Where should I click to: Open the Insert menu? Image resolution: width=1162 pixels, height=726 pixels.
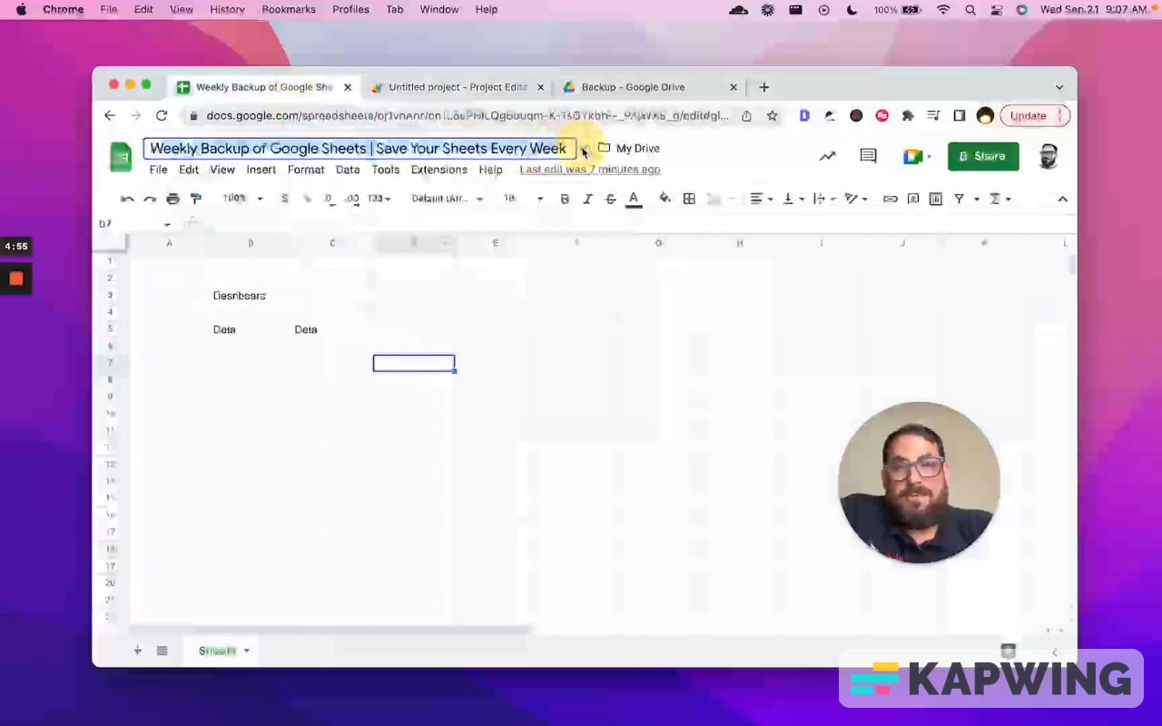tap(261, 170)
